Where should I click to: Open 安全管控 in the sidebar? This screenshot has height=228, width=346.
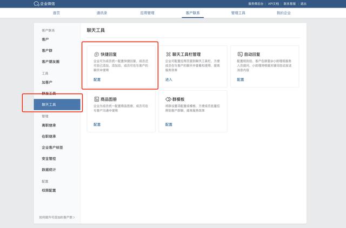pyautogui.click(x=49, y=158)
